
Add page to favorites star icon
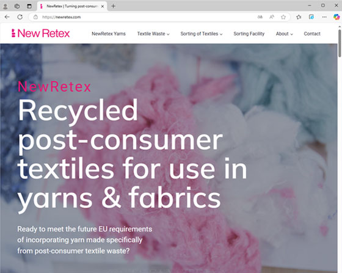pyautogui.click(x=283, y=17)
